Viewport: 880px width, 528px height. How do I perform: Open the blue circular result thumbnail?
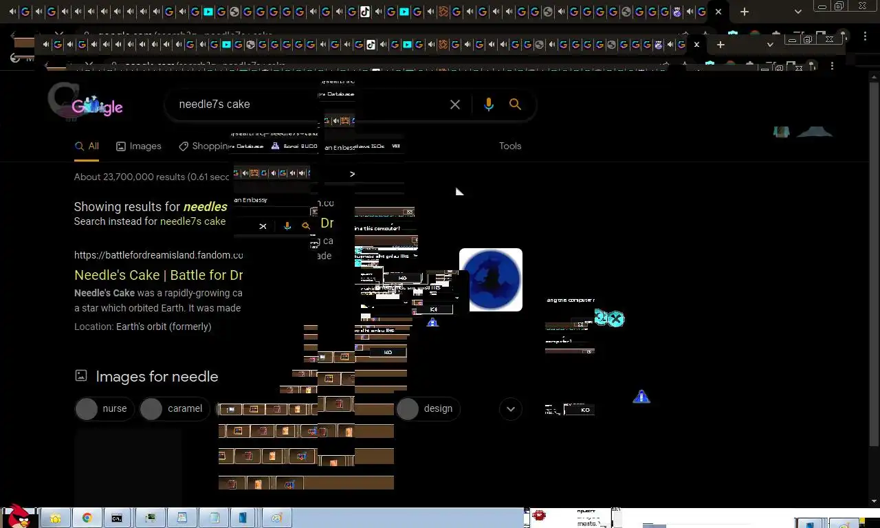(491, 280)
